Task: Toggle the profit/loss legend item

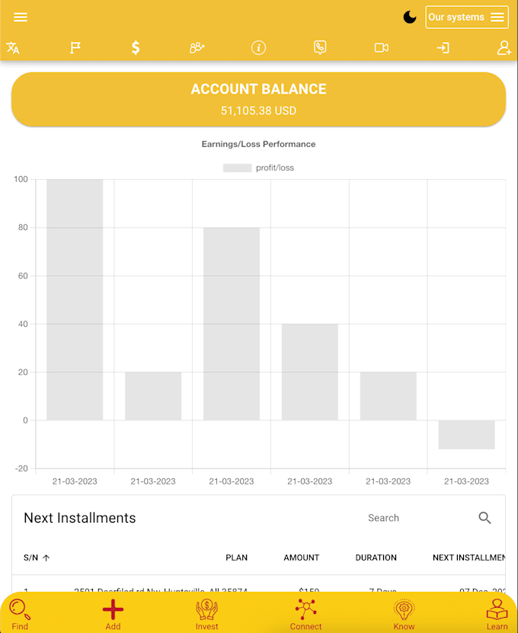Action: pyautogui.click(x=258, y=168)
